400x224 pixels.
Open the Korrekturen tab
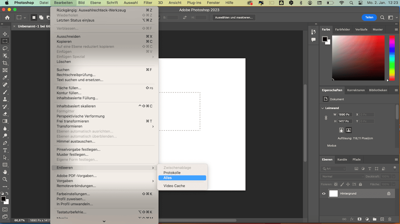(x=356, y=90)
